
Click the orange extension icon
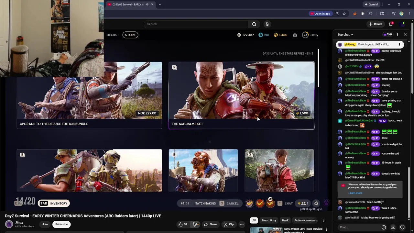click(355, 14)
